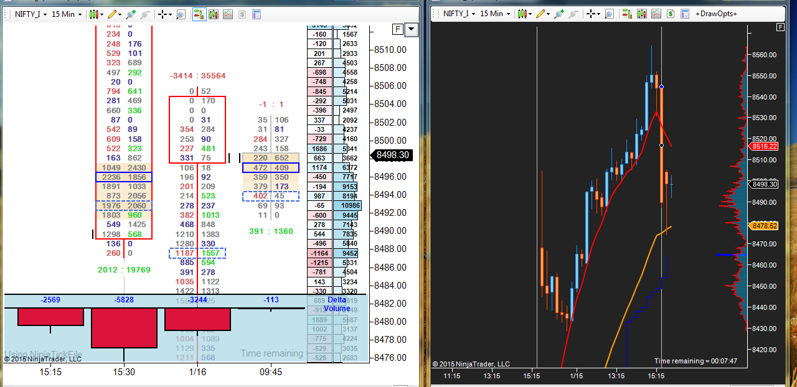Click the '-3414 : 35564' footprint header
This screenshot has height=387, width=797.
(x=198, y=76)
